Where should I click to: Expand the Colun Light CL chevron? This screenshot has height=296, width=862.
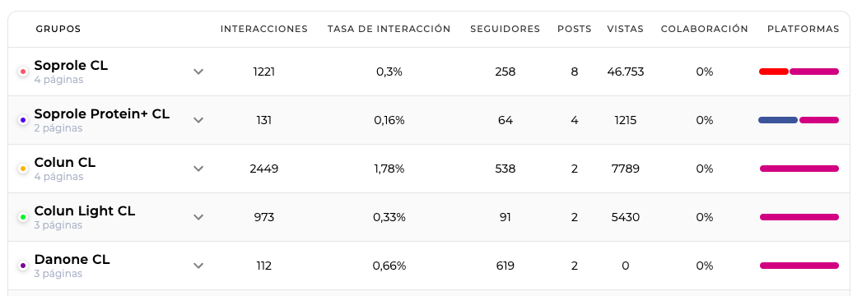pyautogui.click(x=198, y=217)
